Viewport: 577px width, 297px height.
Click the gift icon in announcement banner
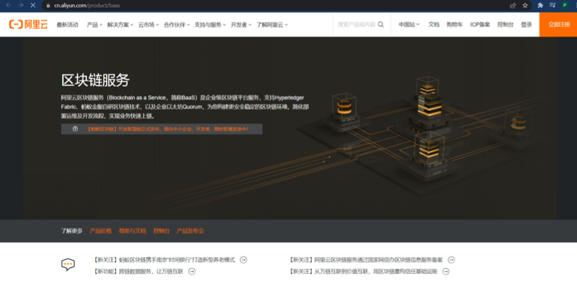pos(75,129)
